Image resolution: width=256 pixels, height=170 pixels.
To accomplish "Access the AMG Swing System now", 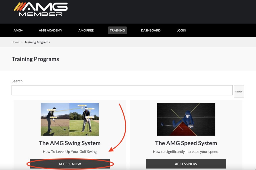I will pyautogui.click(x=70, y=164).
